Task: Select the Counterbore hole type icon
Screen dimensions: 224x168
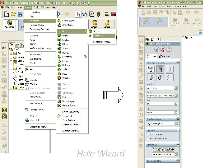Action: (x=151, y=69)
